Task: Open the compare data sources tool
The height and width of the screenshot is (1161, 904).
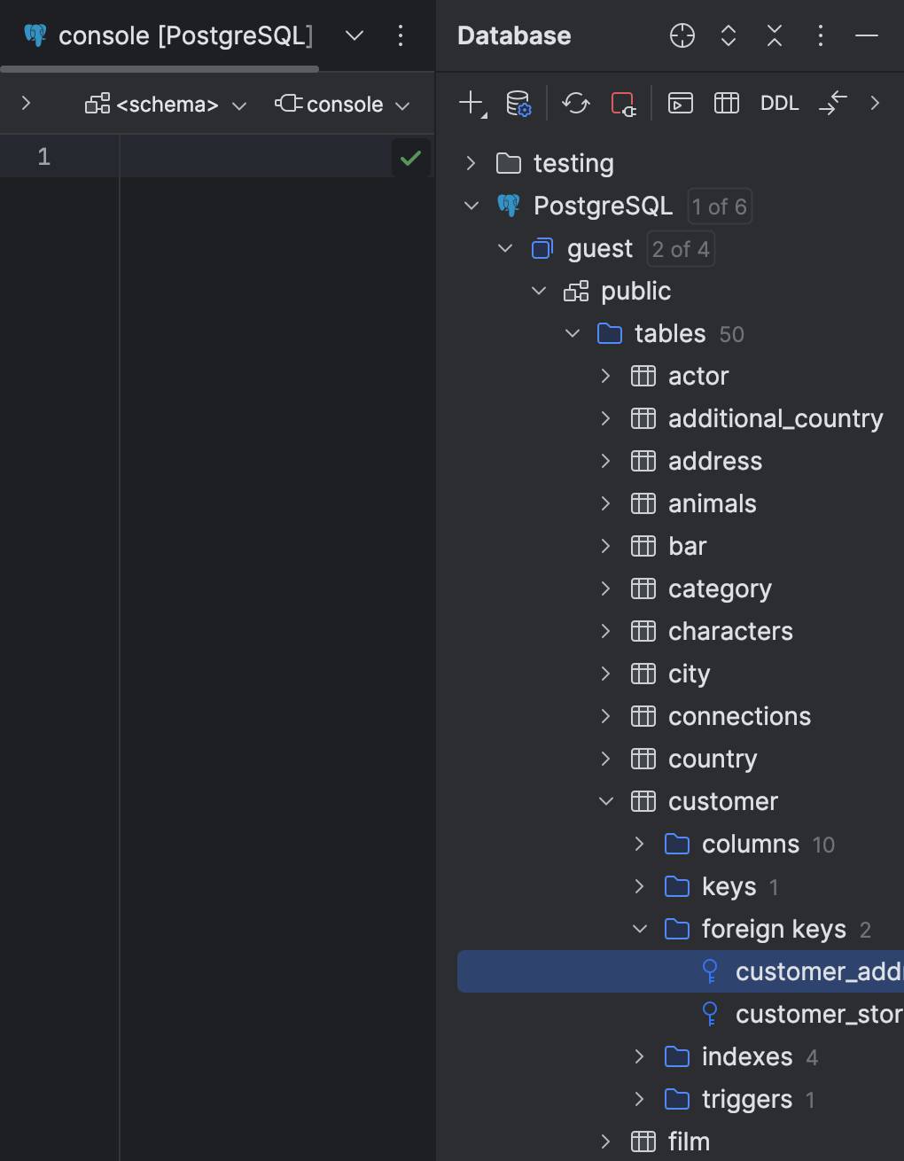Action: 831,103
